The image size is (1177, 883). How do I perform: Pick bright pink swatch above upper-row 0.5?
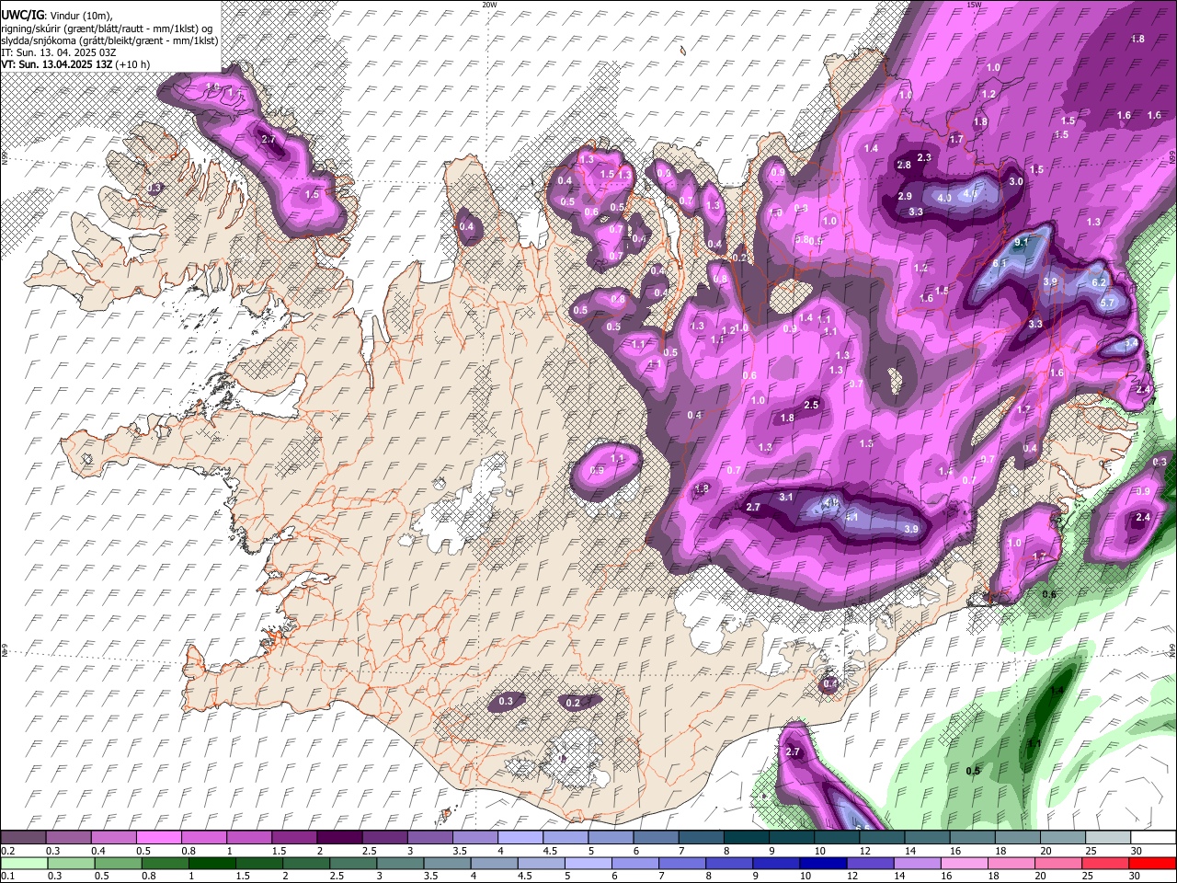tap(159, 838)
